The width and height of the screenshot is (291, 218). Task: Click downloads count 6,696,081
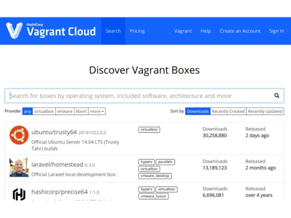(x=213, y=195)
